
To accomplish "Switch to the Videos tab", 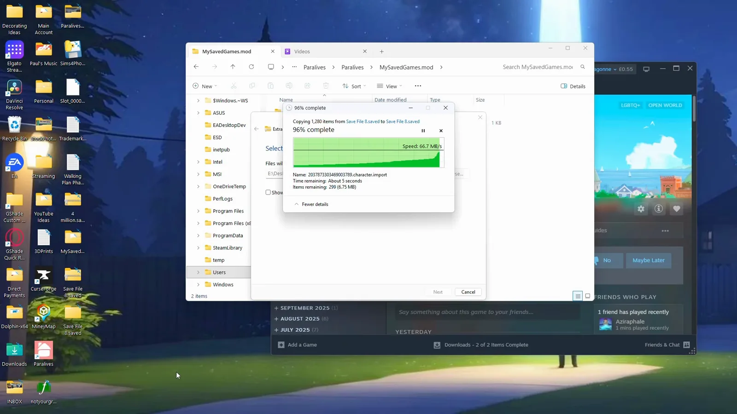I will pos(326,52).
